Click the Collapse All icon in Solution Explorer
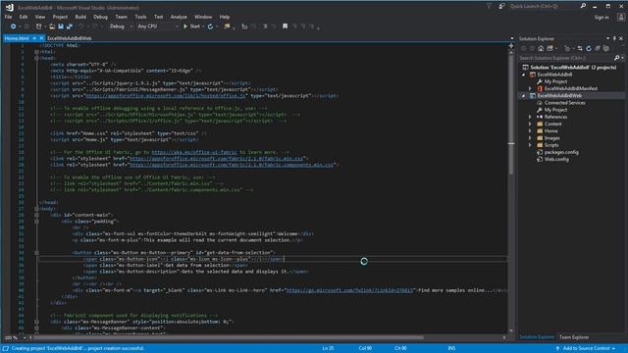Image resolution: width=628 pixels, height=353 pixels. [x=598, y=48]
